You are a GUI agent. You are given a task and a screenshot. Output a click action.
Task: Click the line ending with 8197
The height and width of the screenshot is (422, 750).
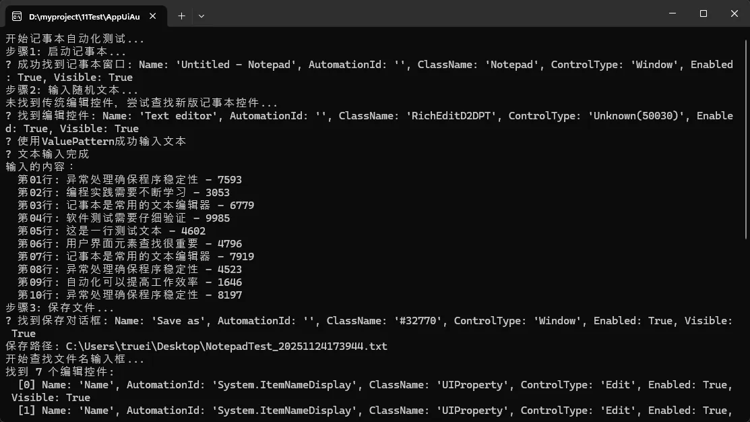129,295
